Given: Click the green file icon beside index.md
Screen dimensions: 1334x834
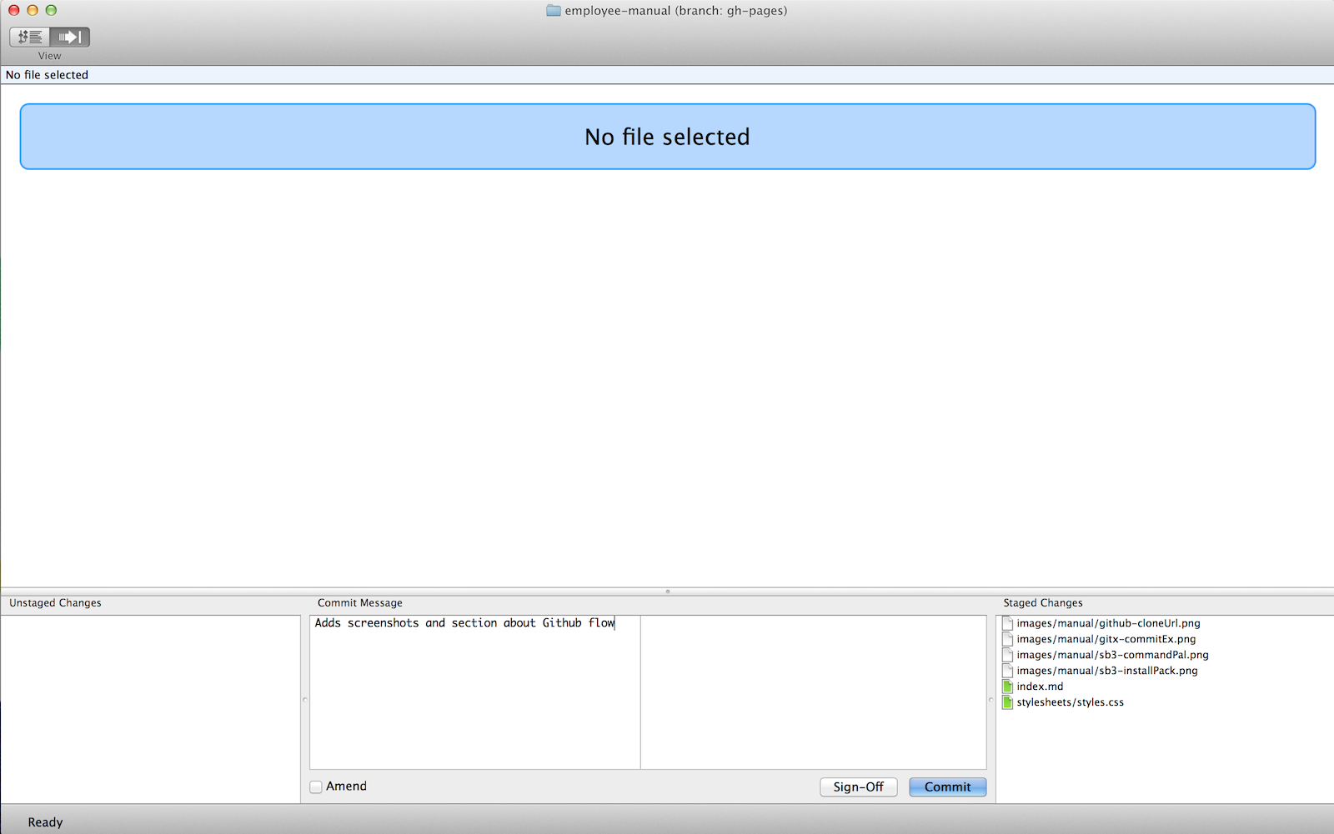Looking at the screenshot, I should (x=1007, y=687).
